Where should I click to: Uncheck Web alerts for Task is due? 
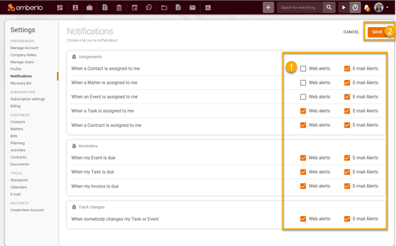pos(303,172)
